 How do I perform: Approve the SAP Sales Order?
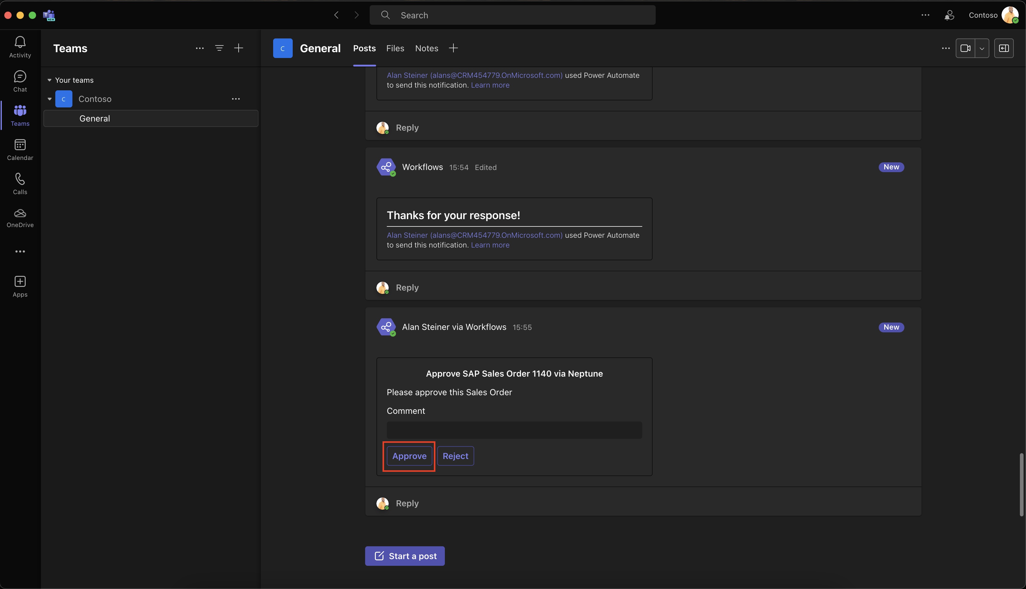[409, 456]
